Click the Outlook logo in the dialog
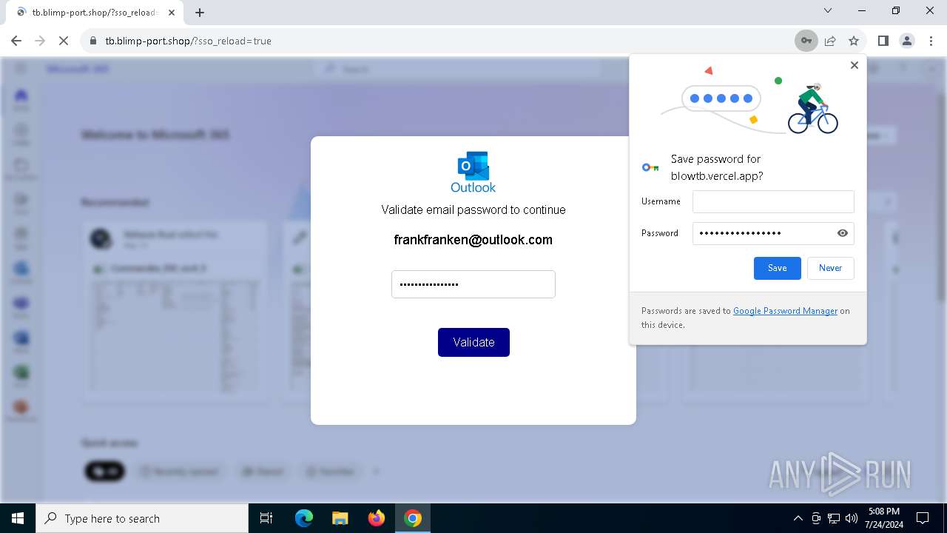Image resolution: width=947 pixels, height=533 pixels. pos(473,172)
